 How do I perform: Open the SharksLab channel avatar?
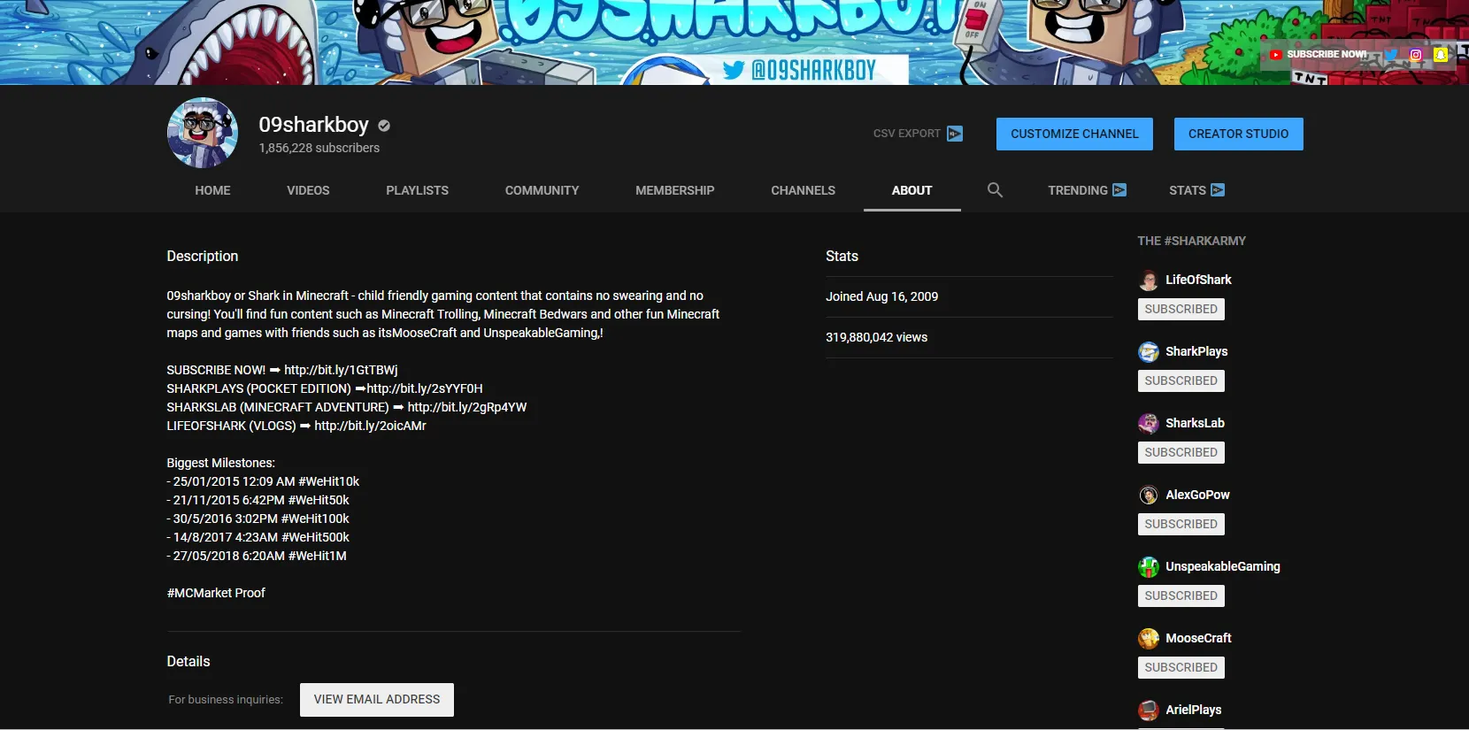[1149, 424]
